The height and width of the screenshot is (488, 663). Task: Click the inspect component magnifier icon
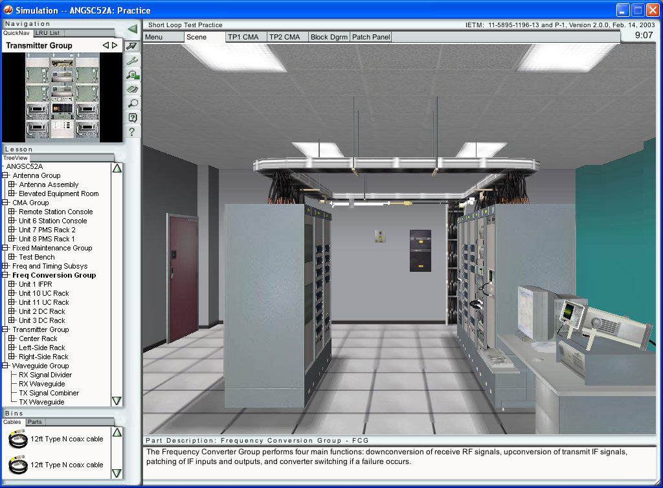[x=132, y=74]
